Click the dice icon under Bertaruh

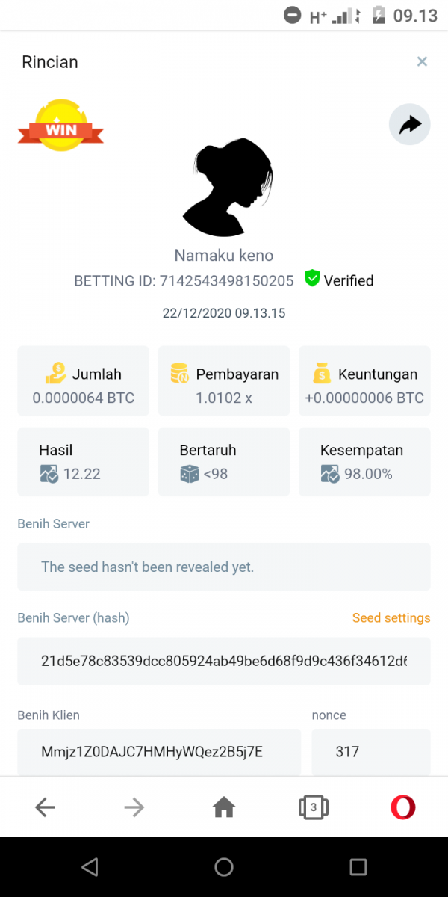click(190, 474)
